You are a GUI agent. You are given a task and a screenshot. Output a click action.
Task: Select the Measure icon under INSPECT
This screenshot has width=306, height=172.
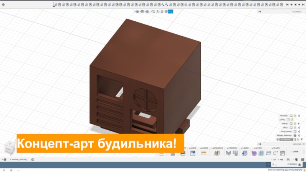point(203,153)
